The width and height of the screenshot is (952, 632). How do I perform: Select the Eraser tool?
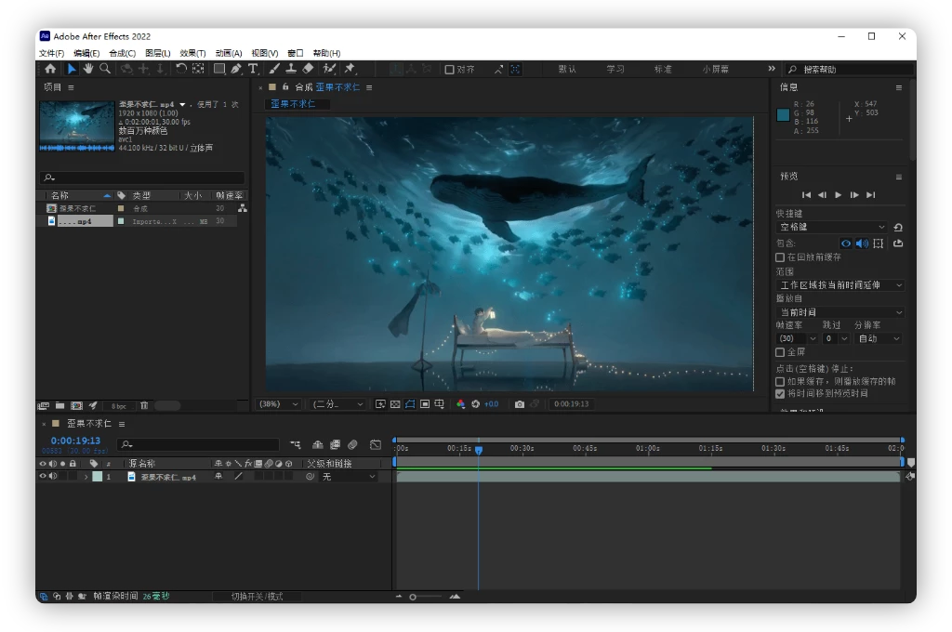coord(309,69)
